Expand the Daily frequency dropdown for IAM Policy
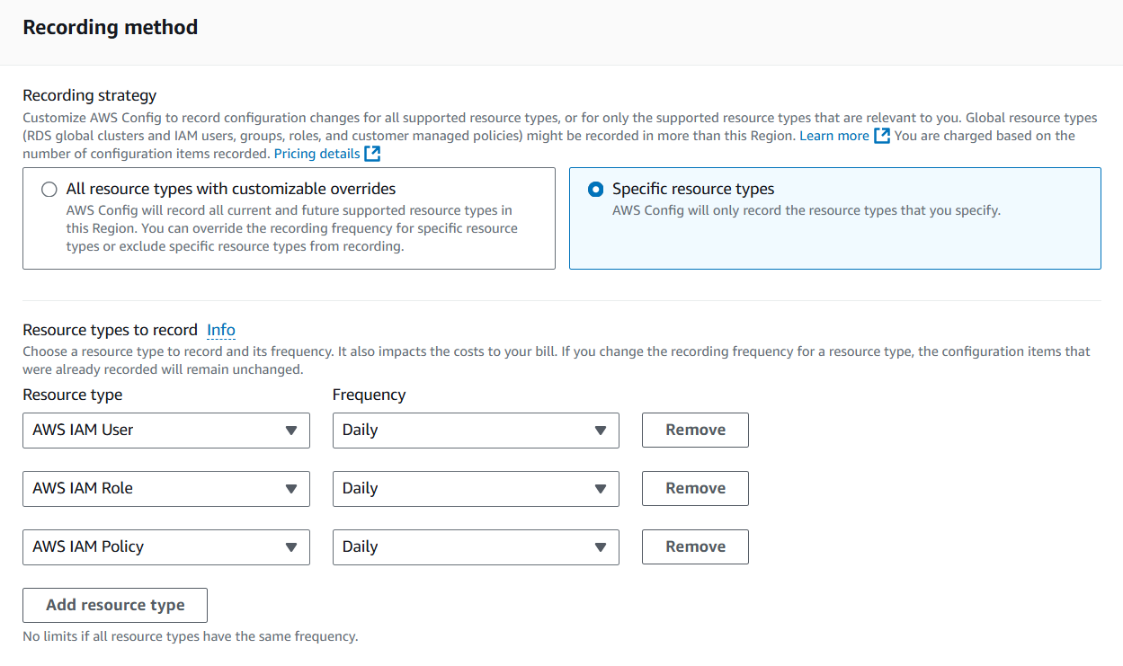Screen dimensions: 1123x666 tap(475, 547)
